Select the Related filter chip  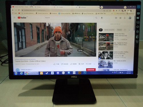pos(119,30)
